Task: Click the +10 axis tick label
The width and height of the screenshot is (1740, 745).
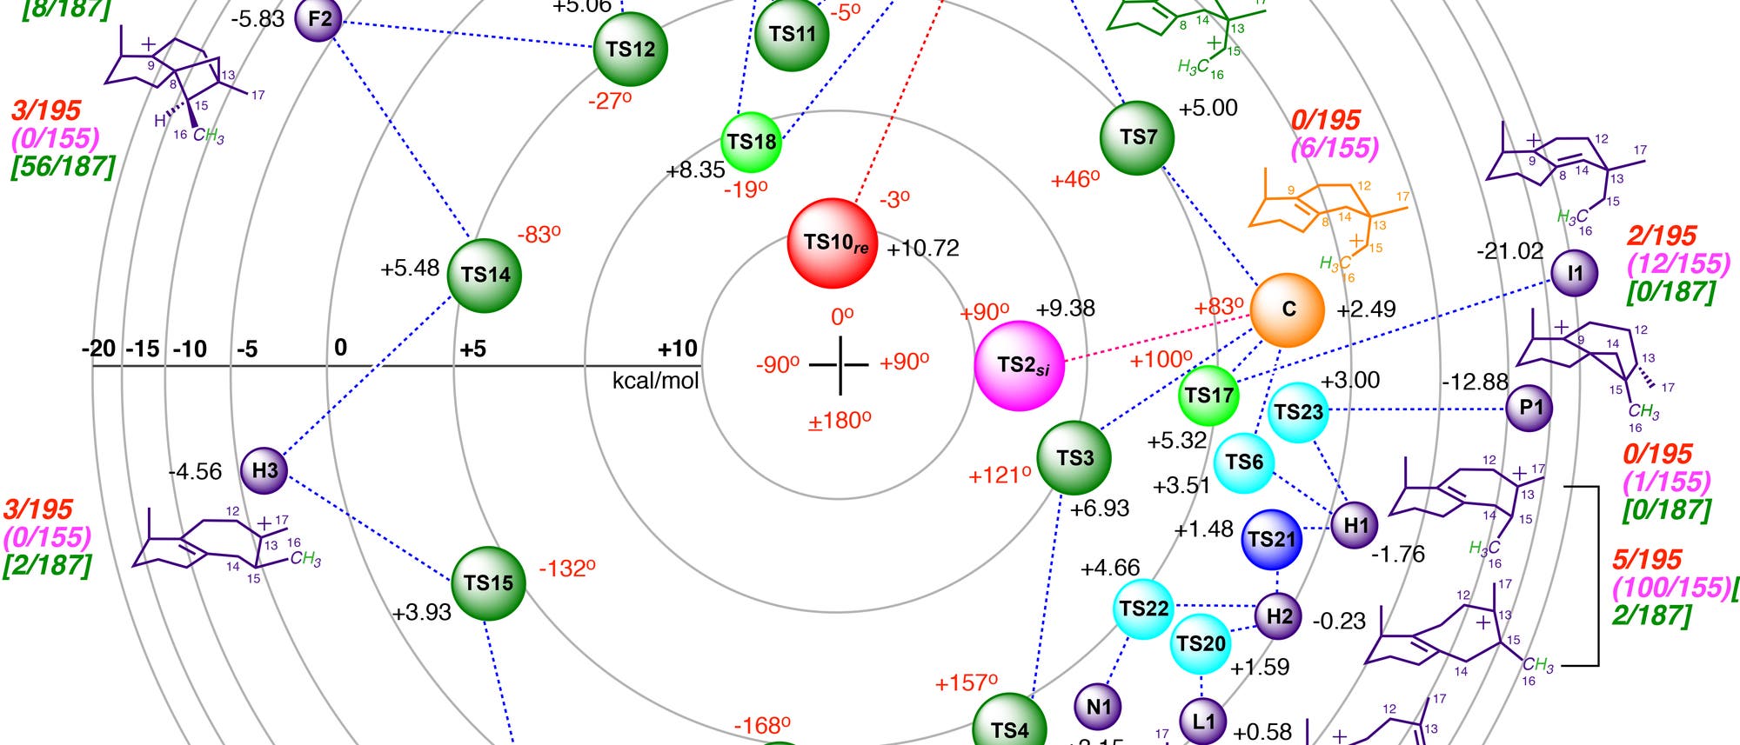Action: click(x=677, y=349)
